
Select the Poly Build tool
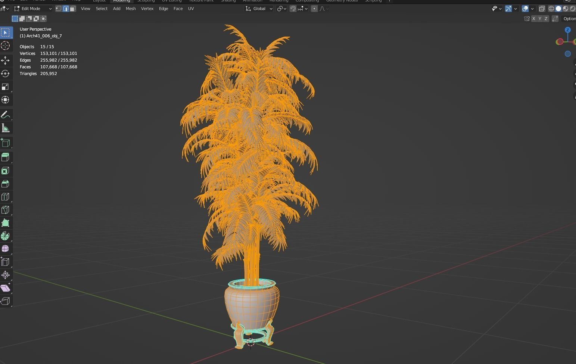click(x=6, y=223)
